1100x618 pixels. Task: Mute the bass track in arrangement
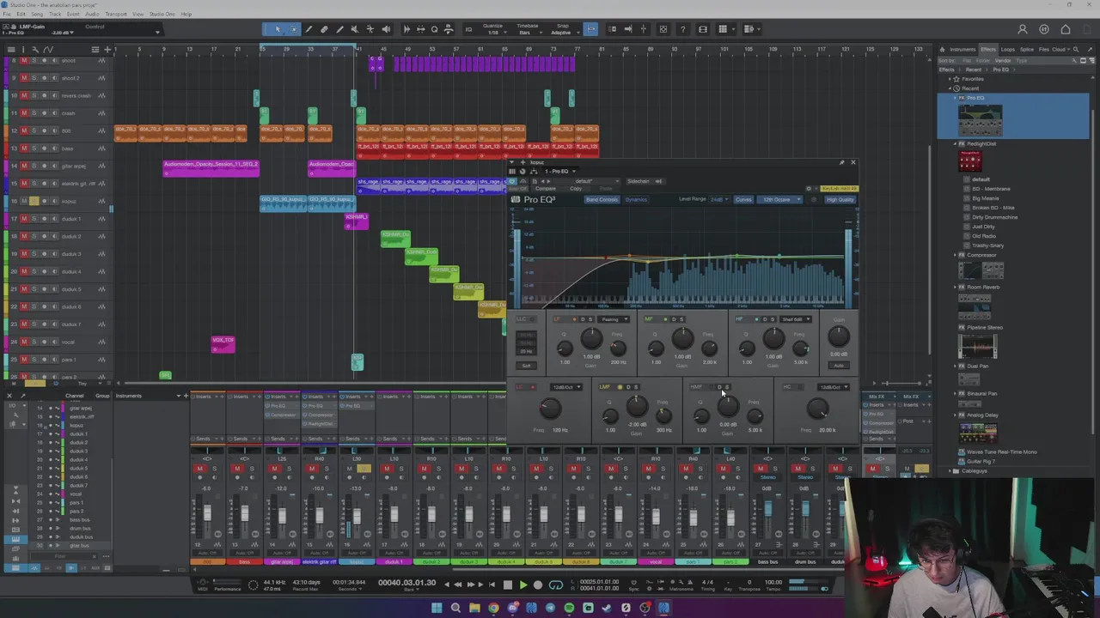24,148
